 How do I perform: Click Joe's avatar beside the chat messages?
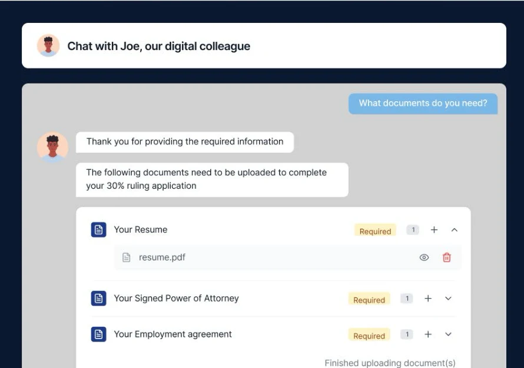pyautogui.click(x=52, y=147)
